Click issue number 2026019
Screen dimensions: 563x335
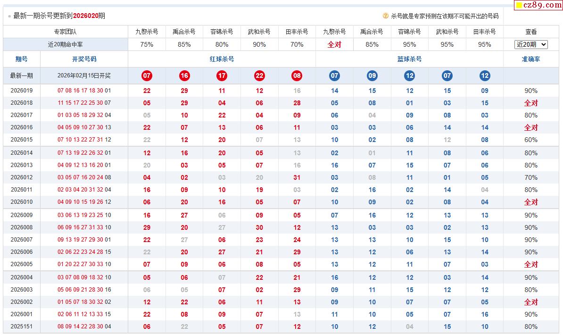point(22,91)
